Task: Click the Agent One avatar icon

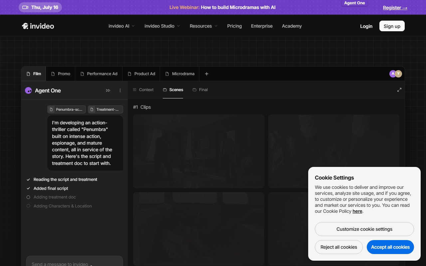Action: (28, 90)
